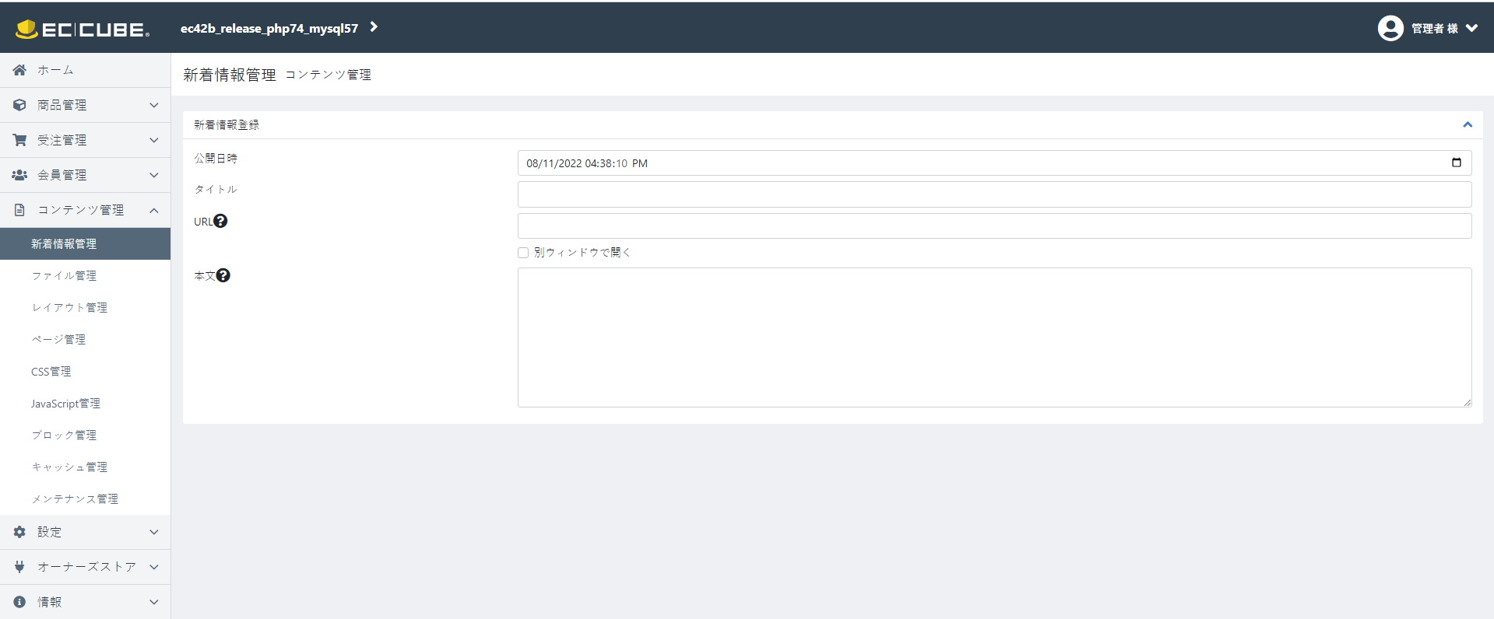Viewport: 1494px width, 619px height.
Task: Open the 管理者 様 dropdown arrow
Action: pyautogui.click(x=1471, y=28)
